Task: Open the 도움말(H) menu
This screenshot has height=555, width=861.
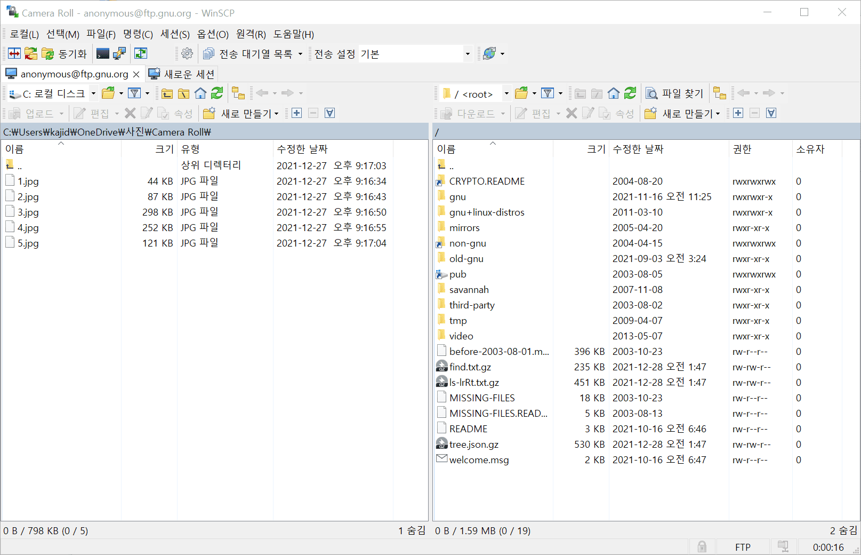Action: tap(294, 34)
